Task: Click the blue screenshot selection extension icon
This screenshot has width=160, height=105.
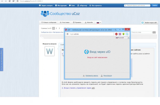Action: coord(127,34)
